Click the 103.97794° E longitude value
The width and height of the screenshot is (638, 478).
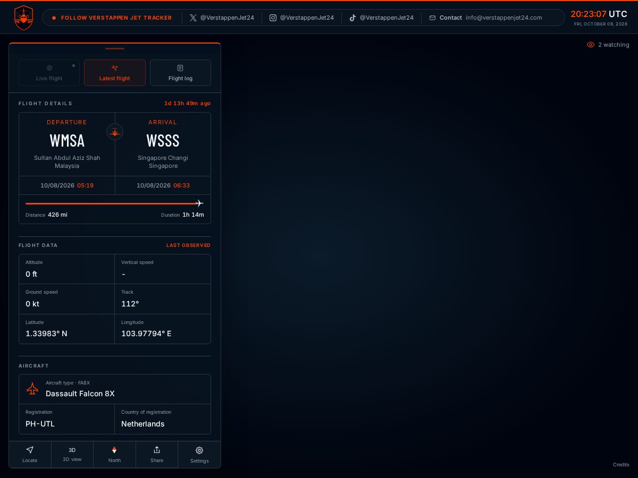pyautogui.click(x=146, y=334)
